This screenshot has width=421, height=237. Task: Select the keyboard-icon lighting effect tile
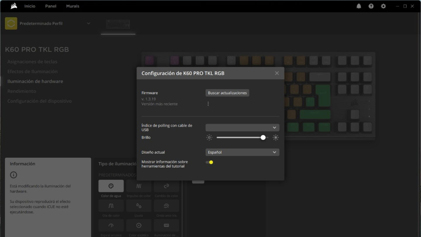166,226
